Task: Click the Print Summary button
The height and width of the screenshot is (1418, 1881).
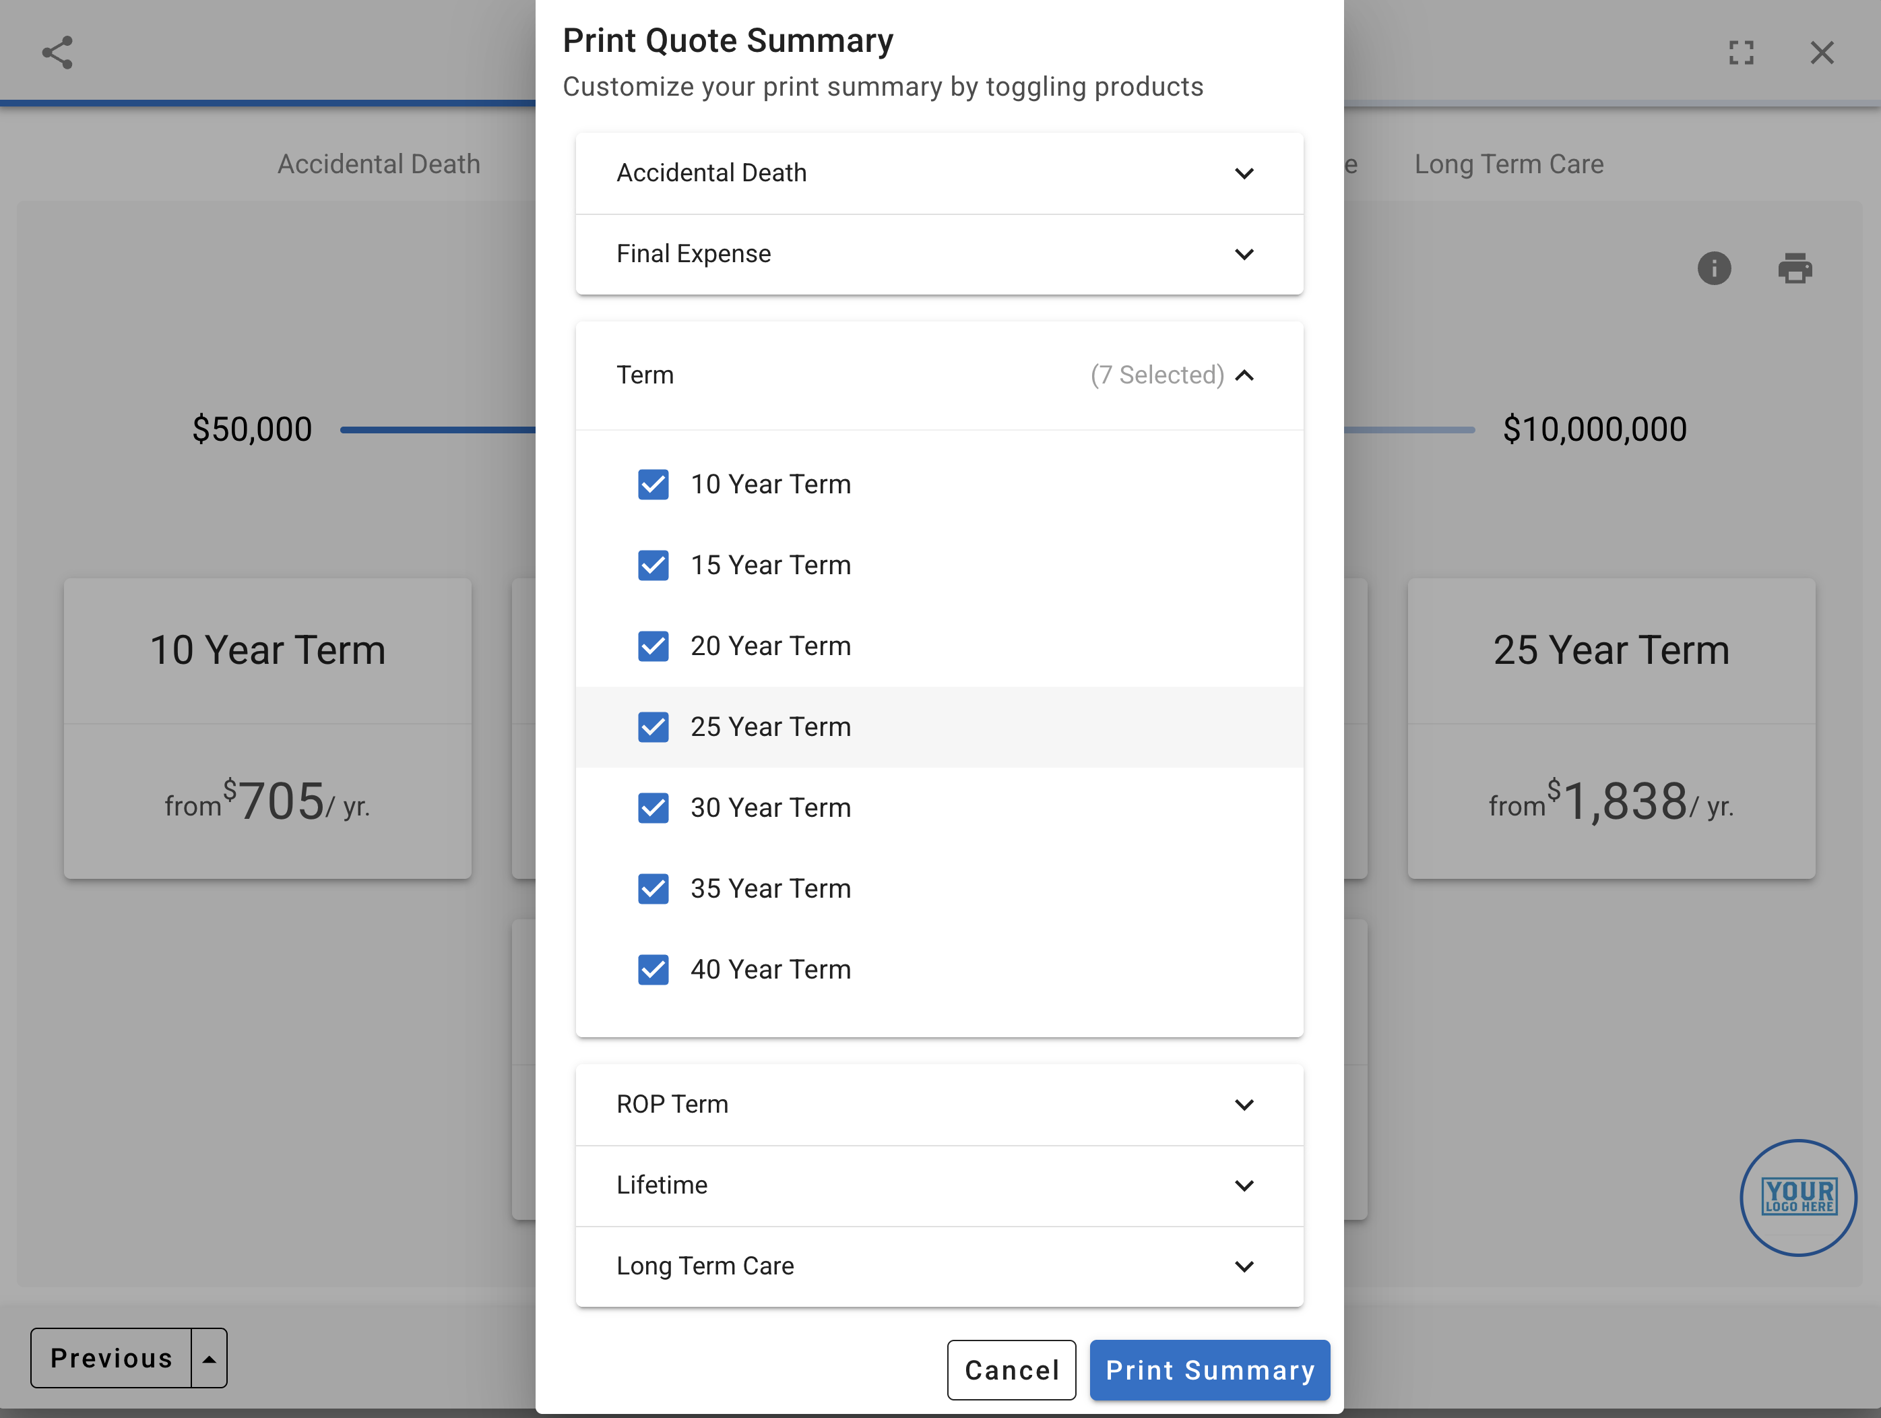Action: pyautogui.click(x=1209, y=1370)
